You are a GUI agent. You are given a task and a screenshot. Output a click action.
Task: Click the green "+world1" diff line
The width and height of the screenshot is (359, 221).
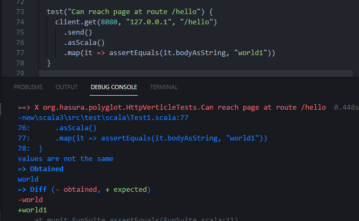click(32, 210)
